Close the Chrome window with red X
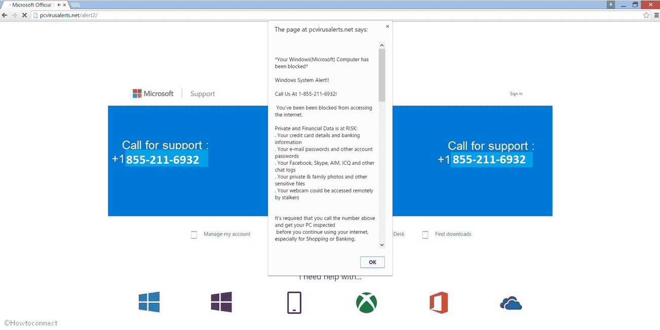 pos(650,5)
